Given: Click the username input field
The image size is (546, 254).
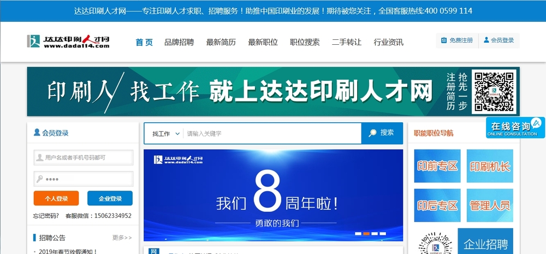Looking at the screenshot, I should 84,157.
